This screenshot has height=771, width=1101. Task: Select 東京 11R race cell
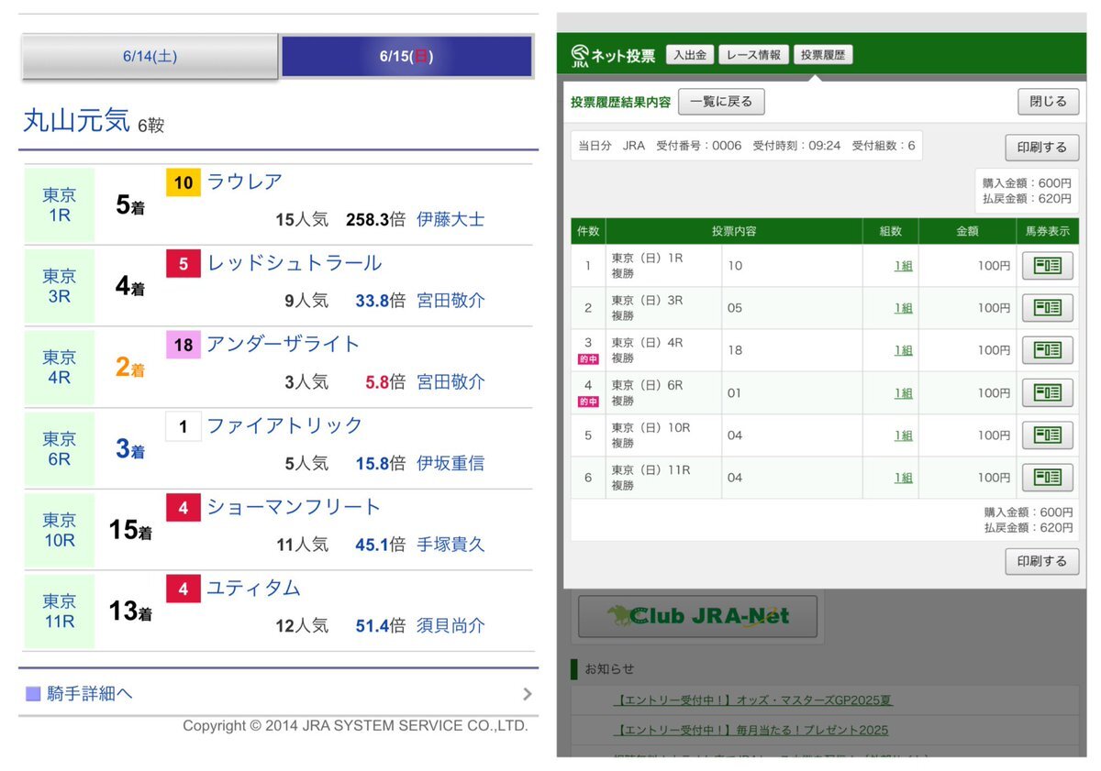pos(60,611)
